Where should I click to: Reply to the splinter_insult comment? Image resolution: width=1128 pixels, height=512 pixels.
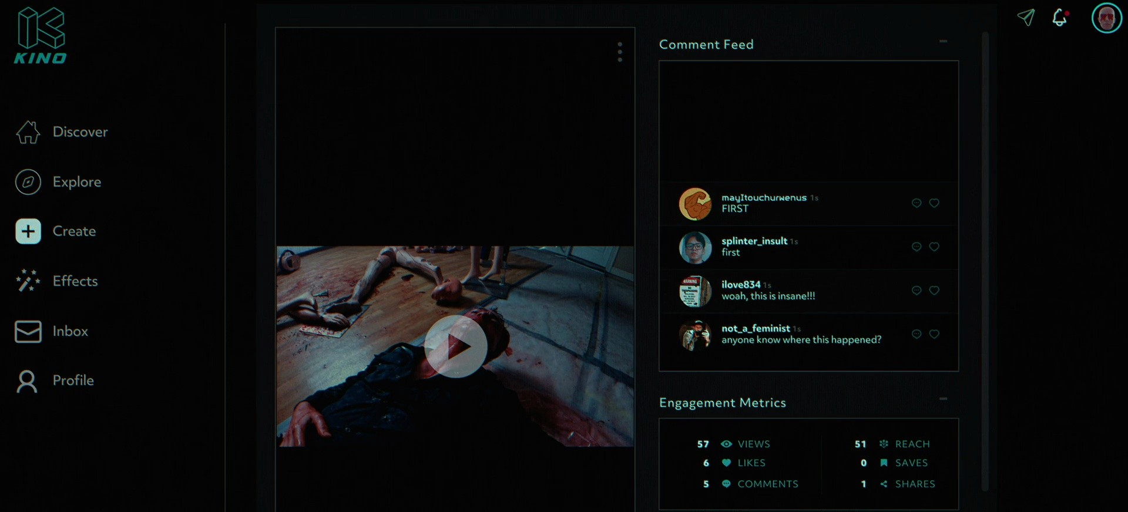coord(916,247)
